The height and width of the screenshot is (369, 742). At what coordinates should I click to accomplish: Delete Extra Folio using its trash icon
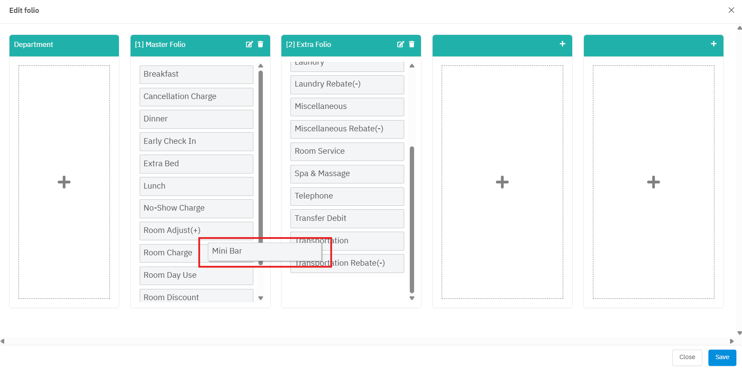(x=412, y=44)
